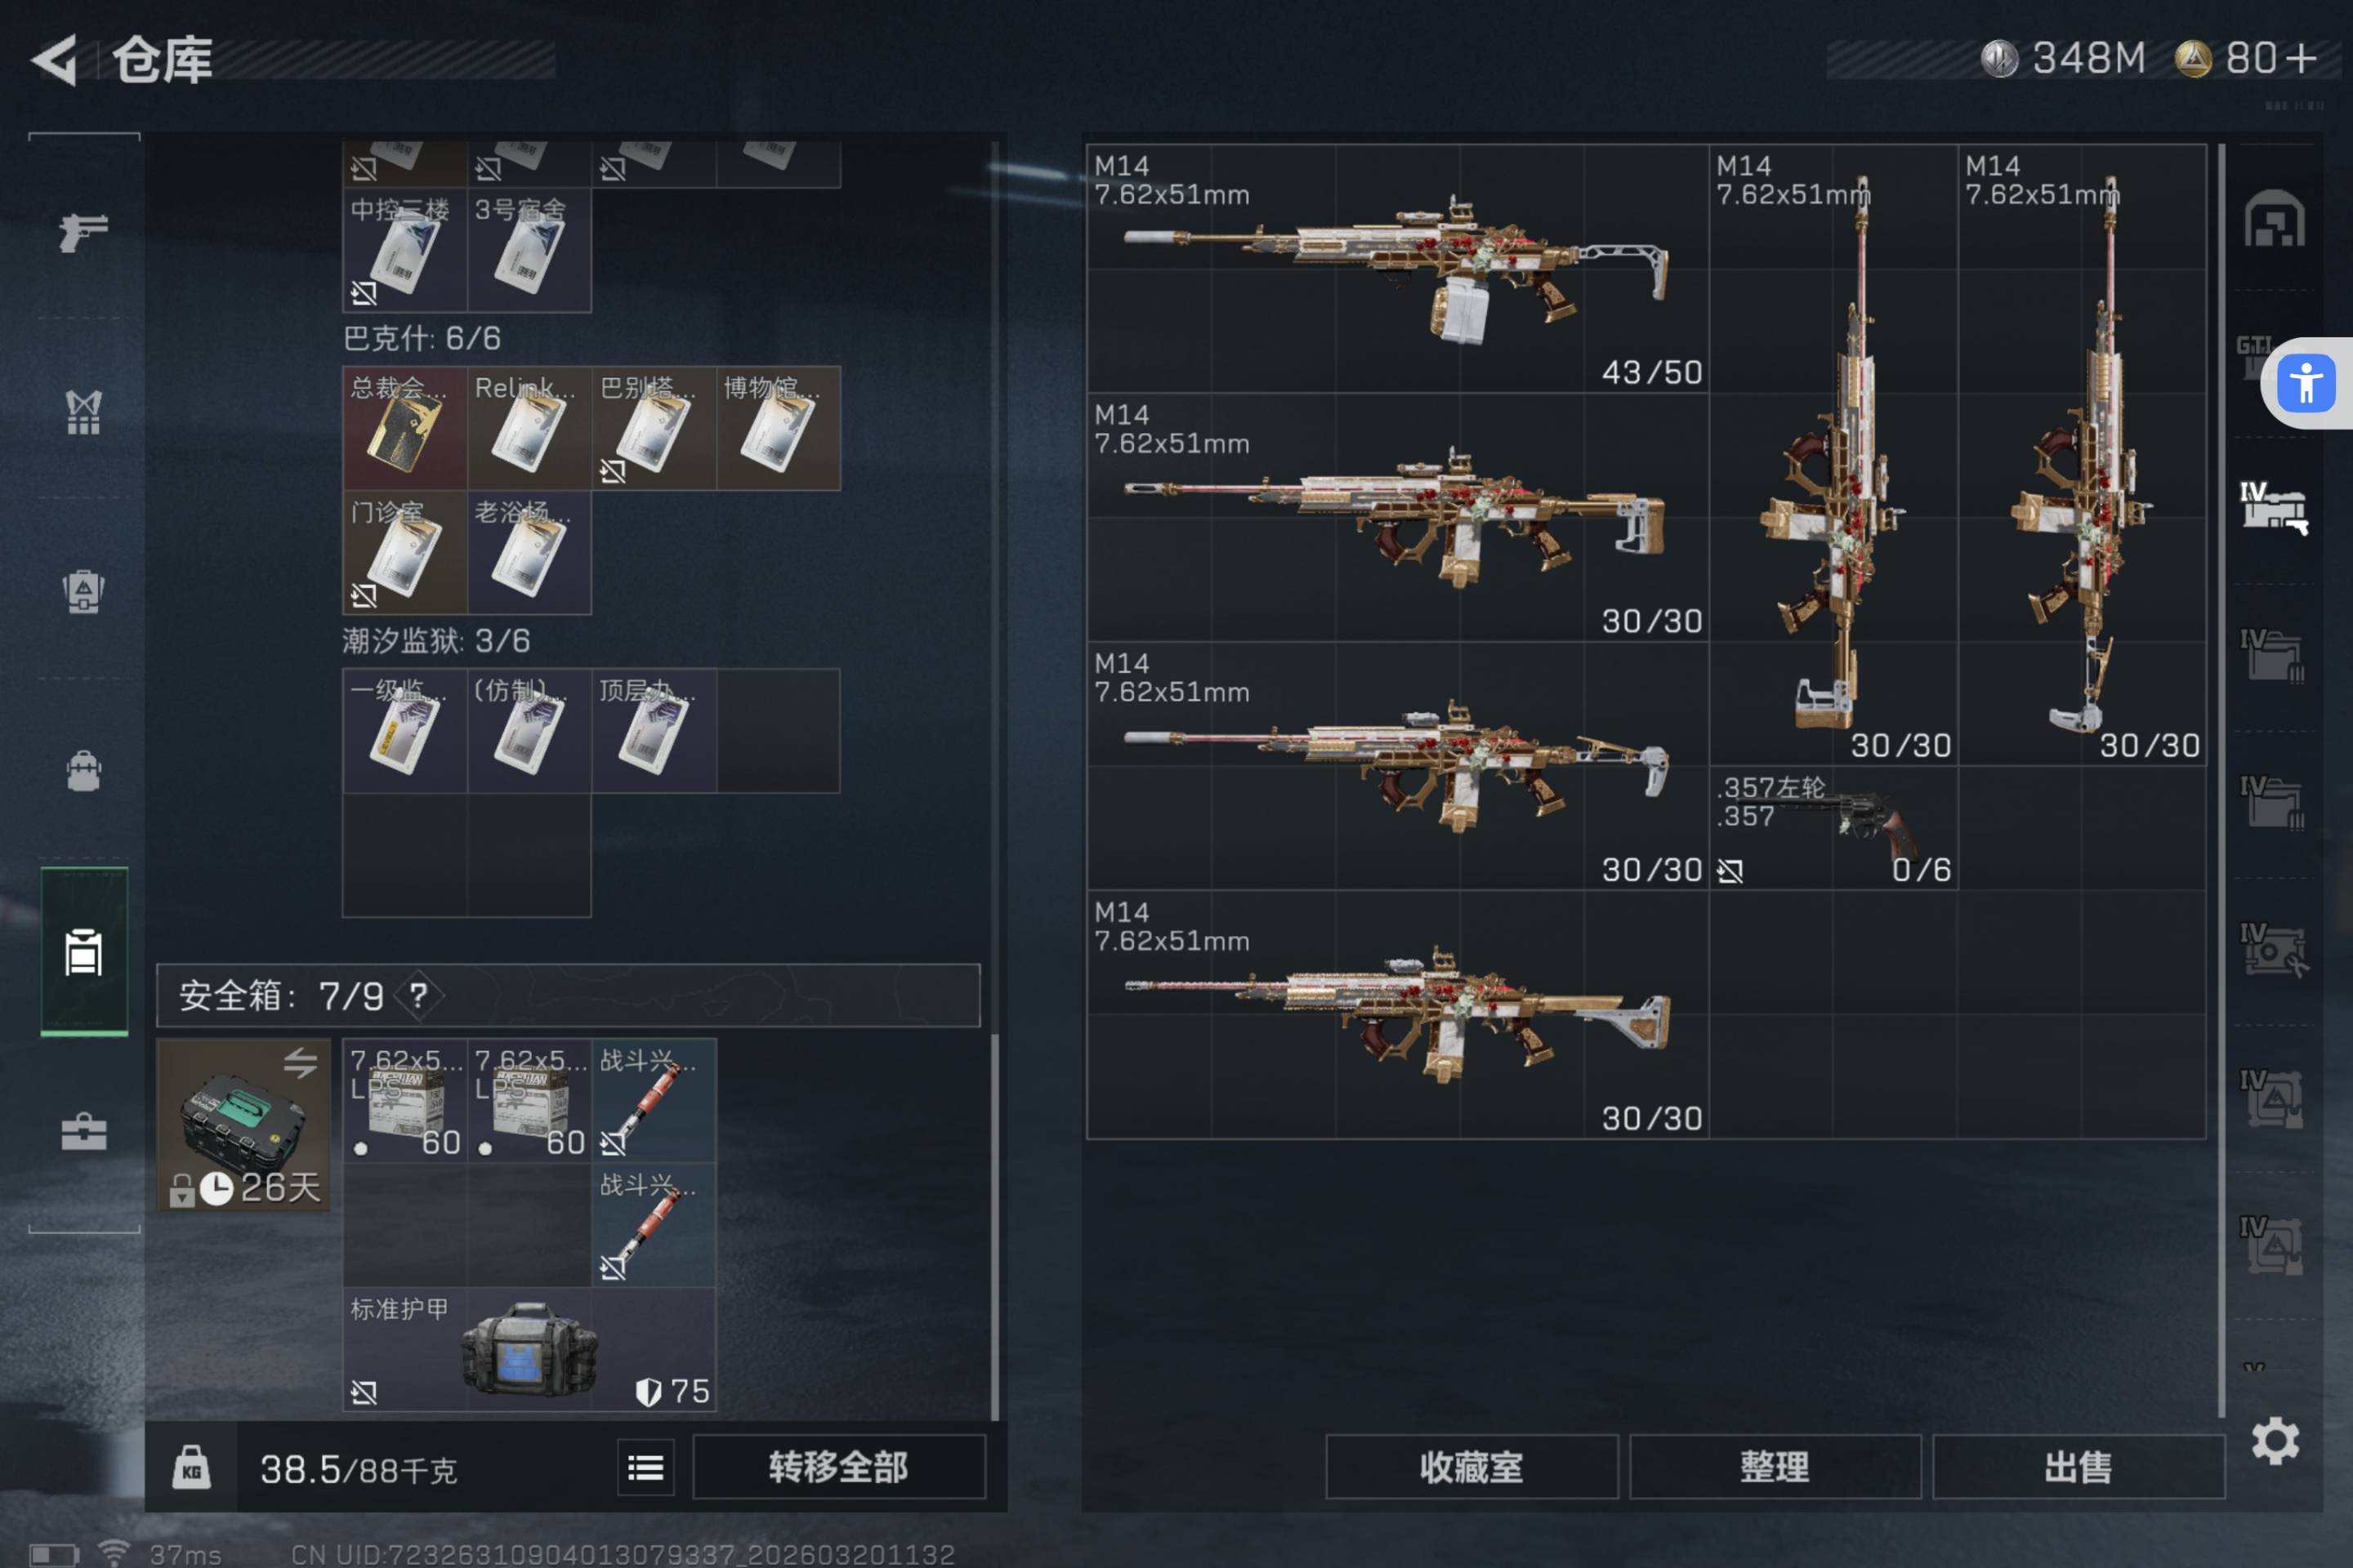Image resolution: width=2353 pixels, height=1568 pixels.
Task: Click the blue accessibility figure icon
Action: pos(2306,383)
